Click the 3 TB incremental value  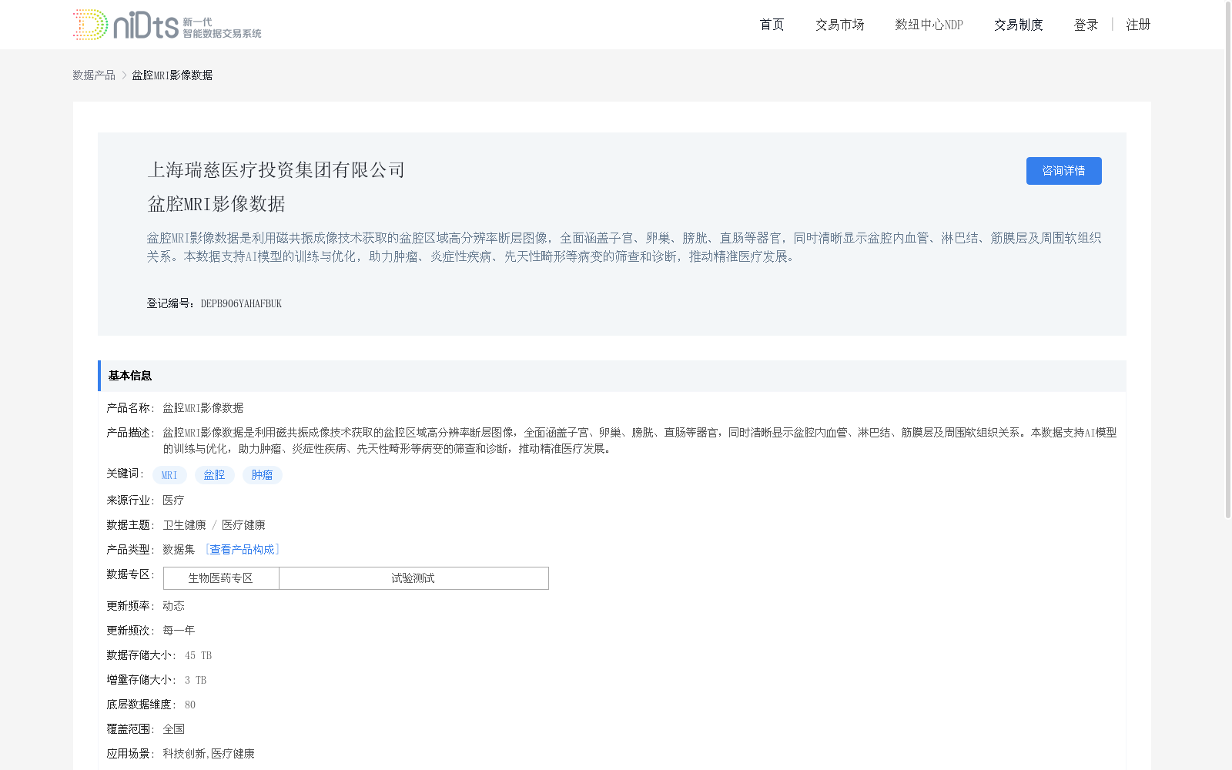tap(196, 680)
